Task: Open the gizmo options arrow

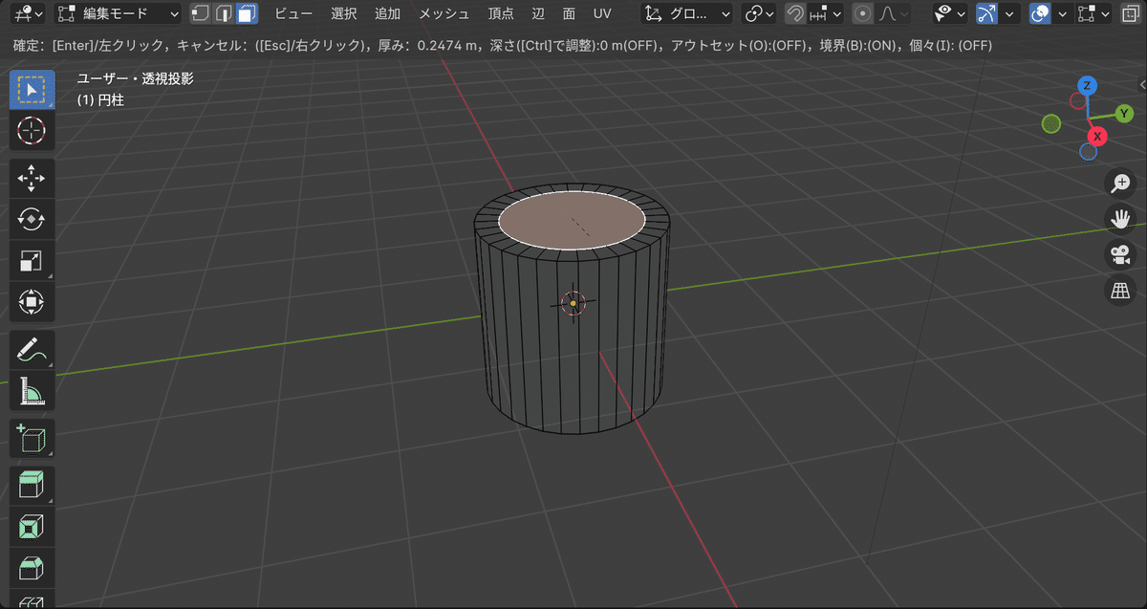Action: 1011,13
